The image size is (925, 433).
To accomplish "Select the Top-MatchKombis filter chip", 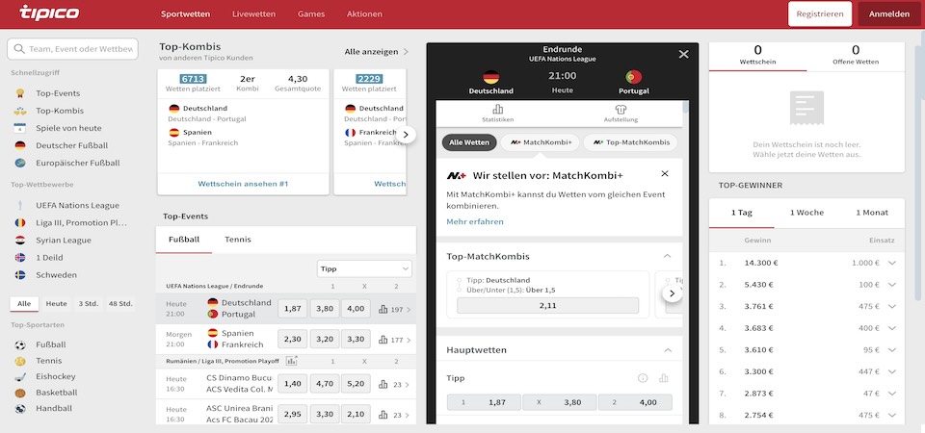I will point(630,142).
